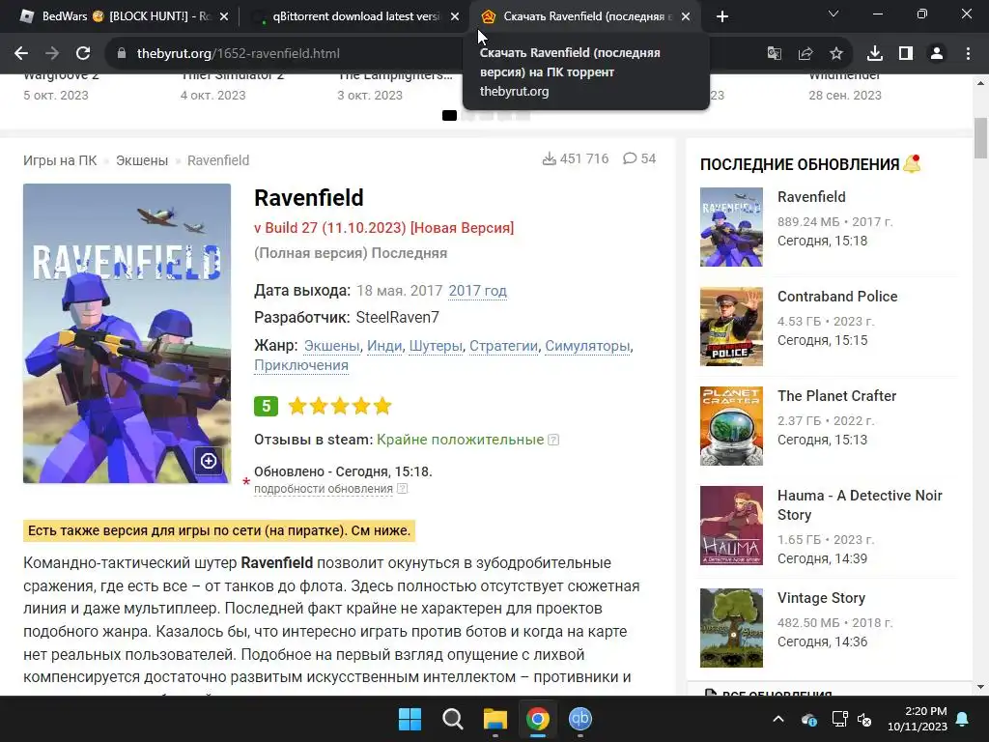Enlarge the Ravenfield cover with zoom icon
This screenshot has height=742, width=989.
[x=209, y=461]
